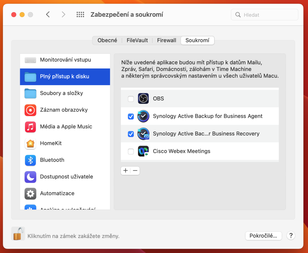Switch to the Firewall tab

[x=166, y=40]
